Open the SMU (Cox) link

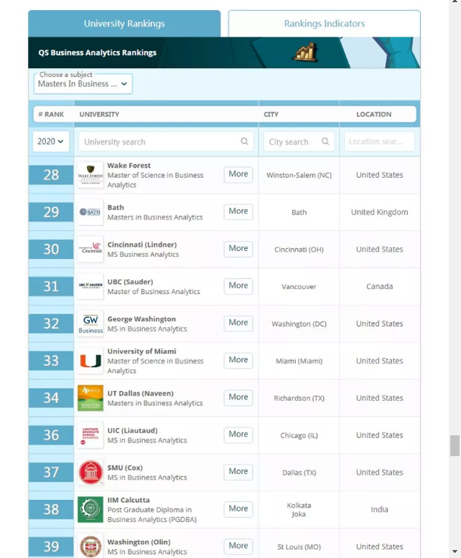click(125, 468)
